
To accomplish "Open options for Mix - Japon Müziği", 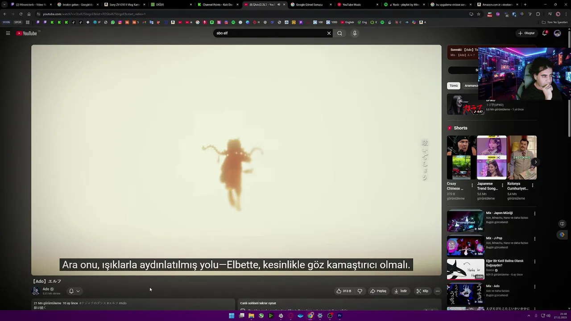I will pos(534,214).
